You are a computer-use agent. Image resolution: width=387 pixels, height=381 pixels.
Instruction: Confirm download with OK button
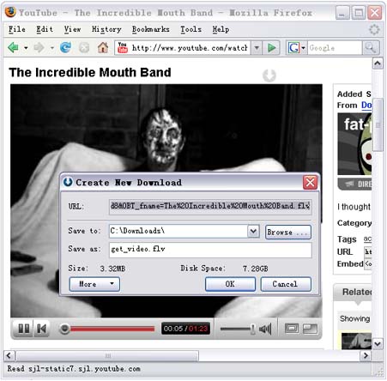point(230,284)
